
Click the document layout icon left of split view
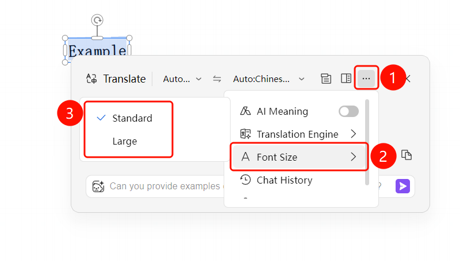[x=326, y=79]
